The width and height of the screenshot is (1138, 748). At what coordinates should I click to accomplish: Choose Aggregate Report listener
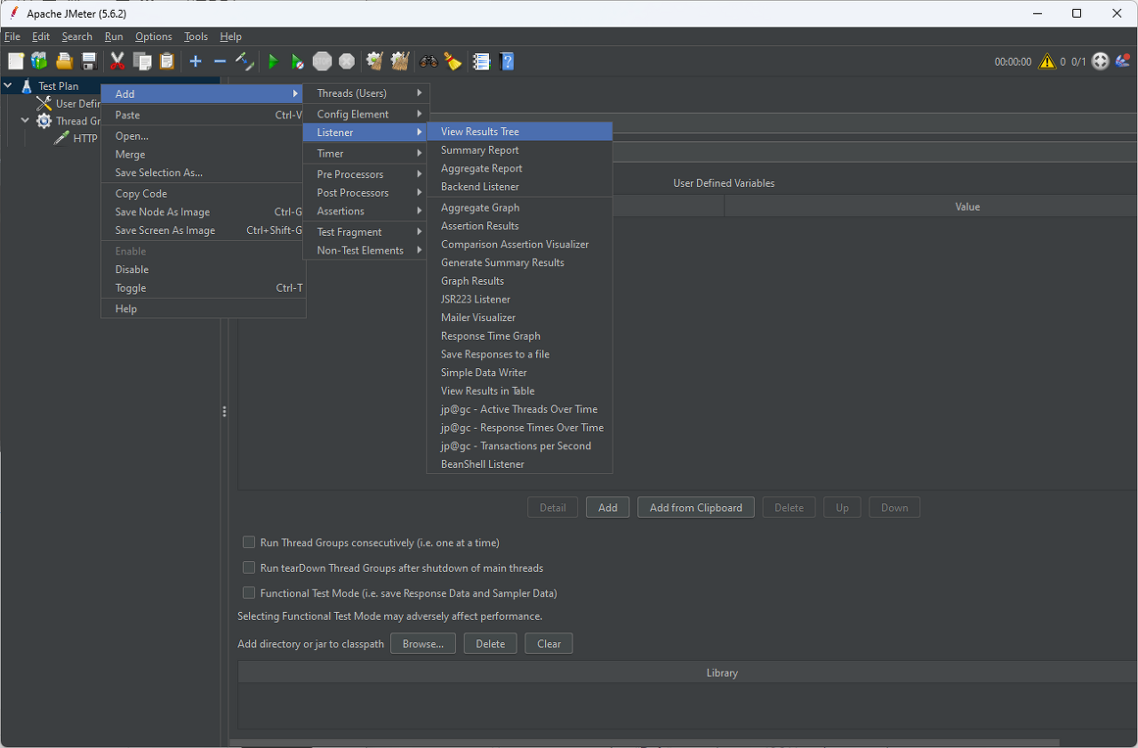[x=519, y=168]
